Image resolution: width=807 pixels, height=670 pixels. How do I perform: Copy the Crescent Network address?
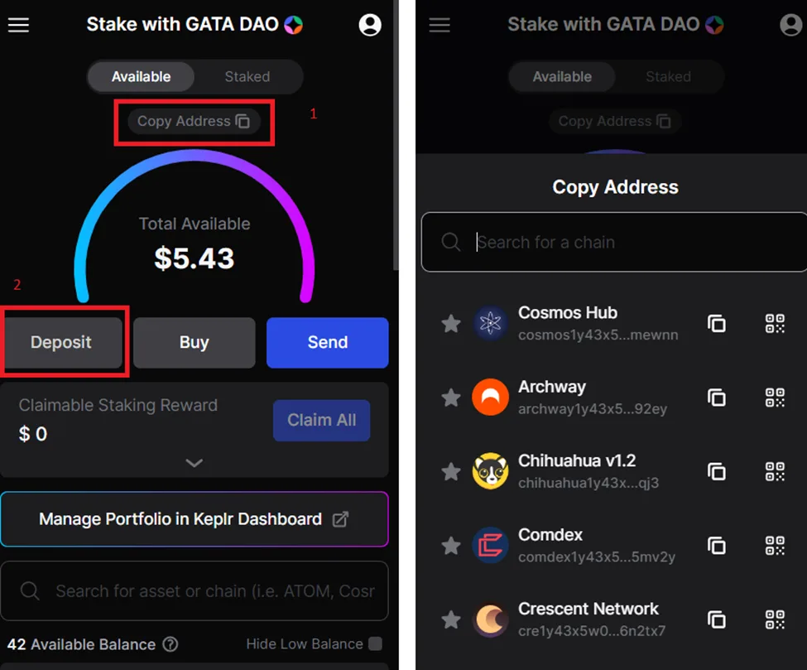point(717,619)
